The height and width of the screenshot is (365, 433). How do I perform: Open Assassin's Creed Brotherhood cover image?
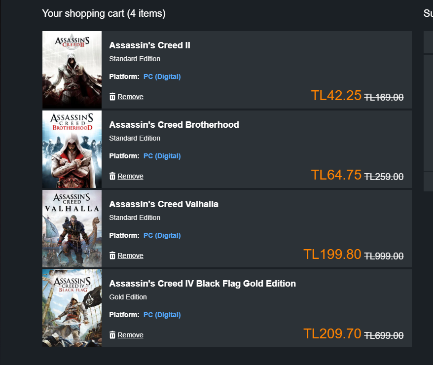tap(72, 149)
